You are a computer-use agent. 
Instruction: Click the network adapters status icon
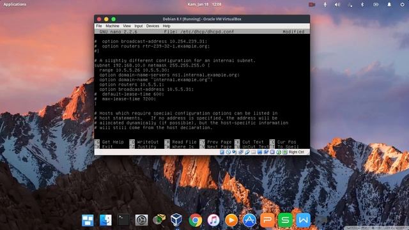[241, 152]
